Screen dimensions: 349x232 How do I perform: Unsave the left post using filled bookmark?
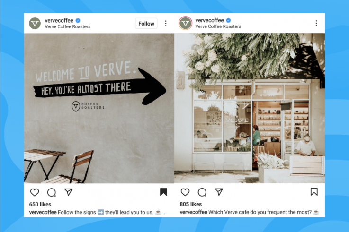click(x=163, y=192)
